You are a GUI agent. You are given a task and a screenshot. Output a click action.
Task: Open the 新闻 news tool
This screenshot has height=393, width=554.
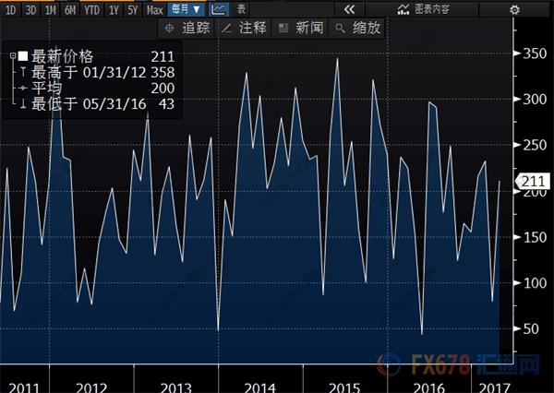coord(301,29)
